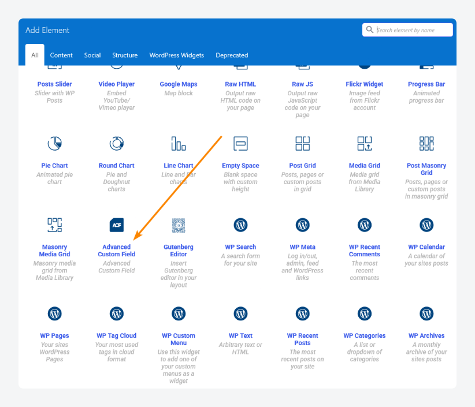
Task: Add the Progress Bar element
Action: pos(426,84)
